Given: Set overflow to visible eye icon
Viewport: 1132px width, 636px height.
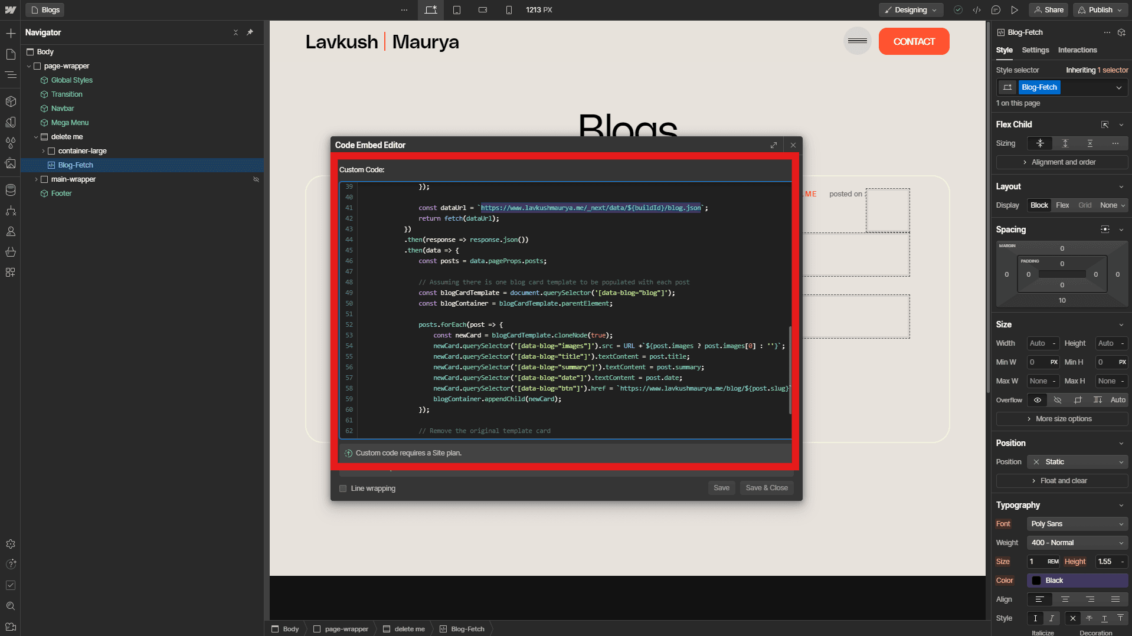Looking at the screenshot, I should [1038, 400].
